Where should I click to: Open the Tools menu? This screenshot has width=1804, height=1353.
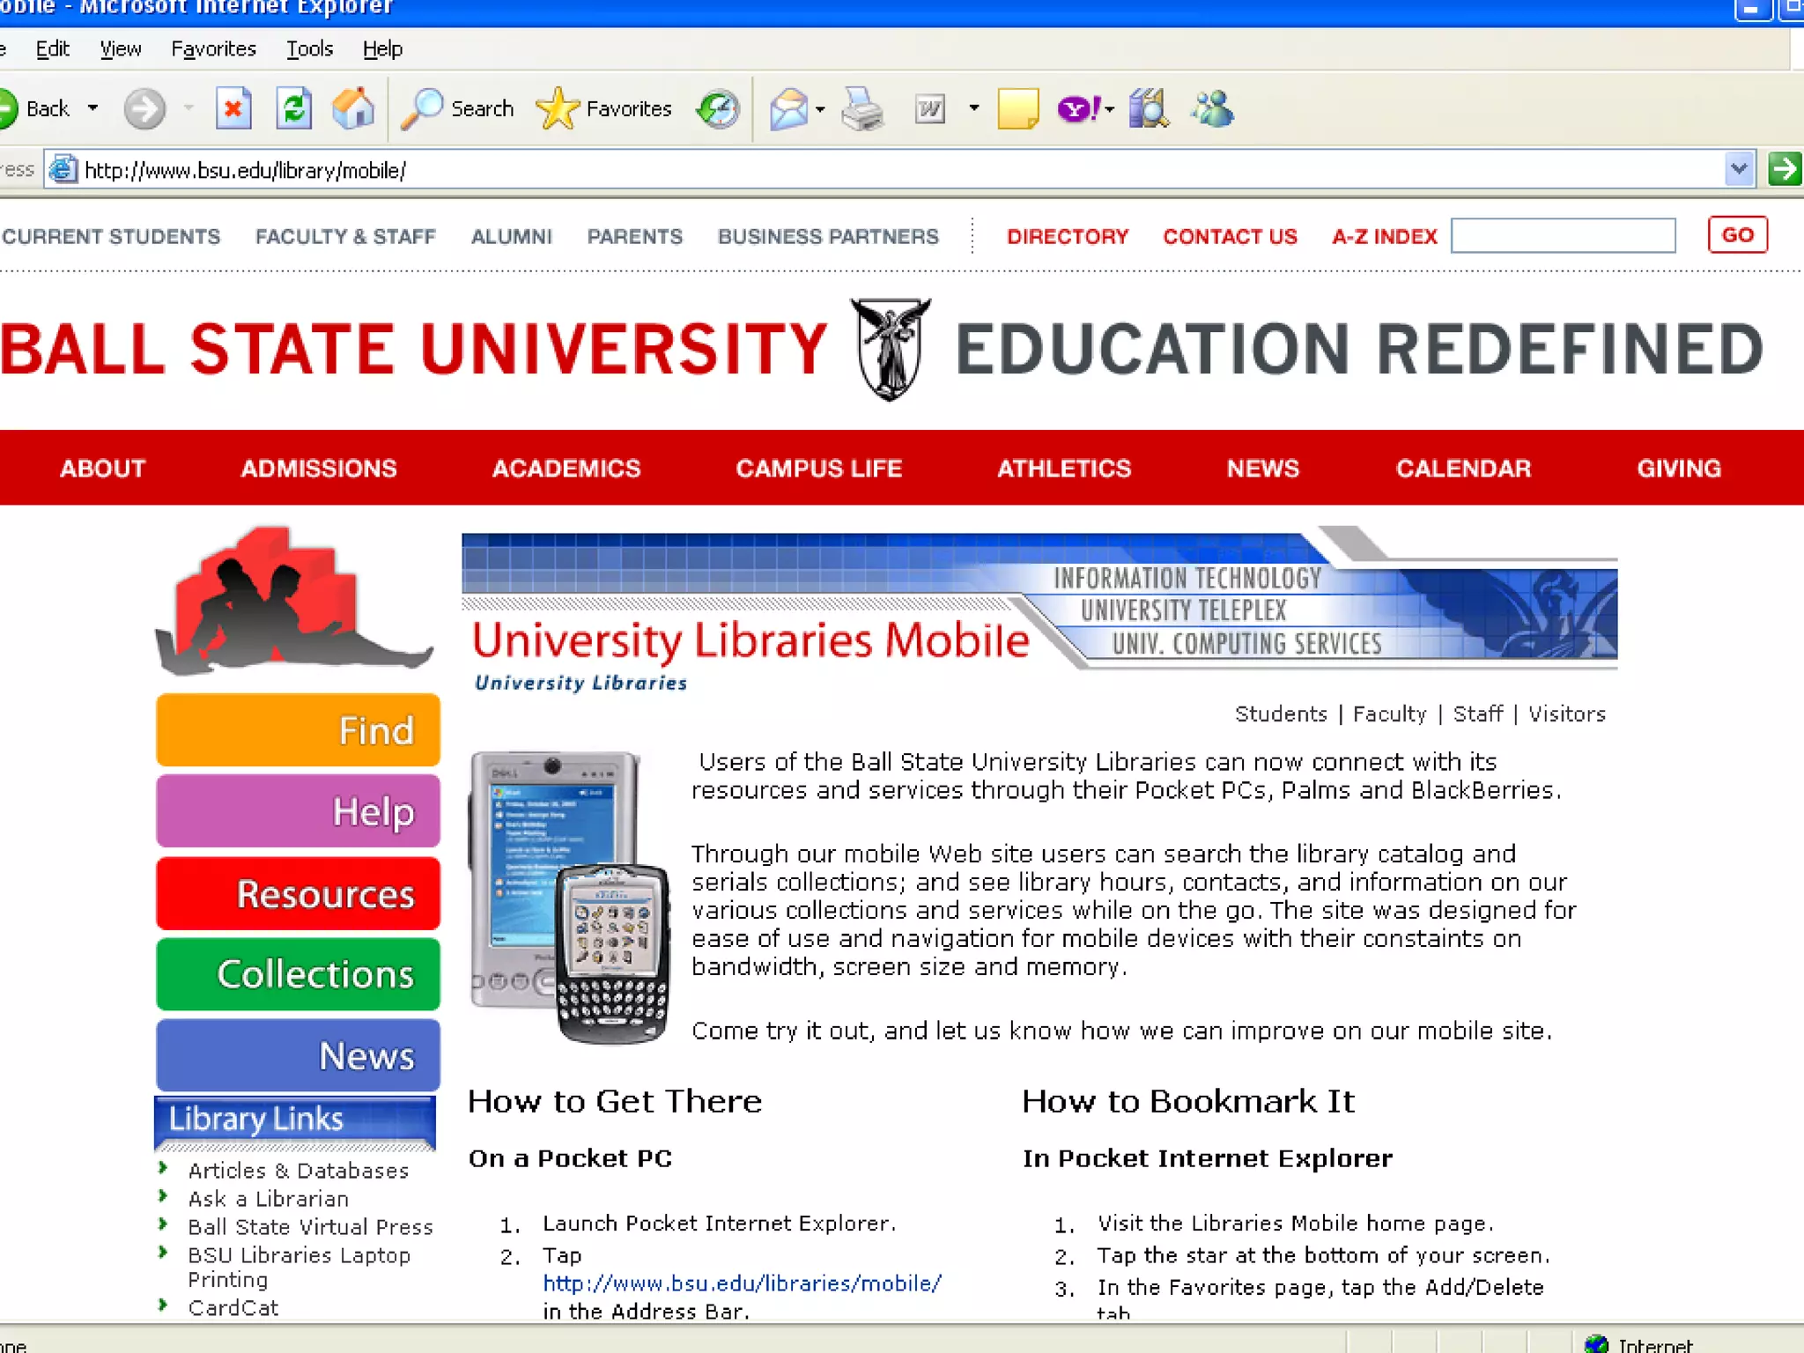[309, 49]
